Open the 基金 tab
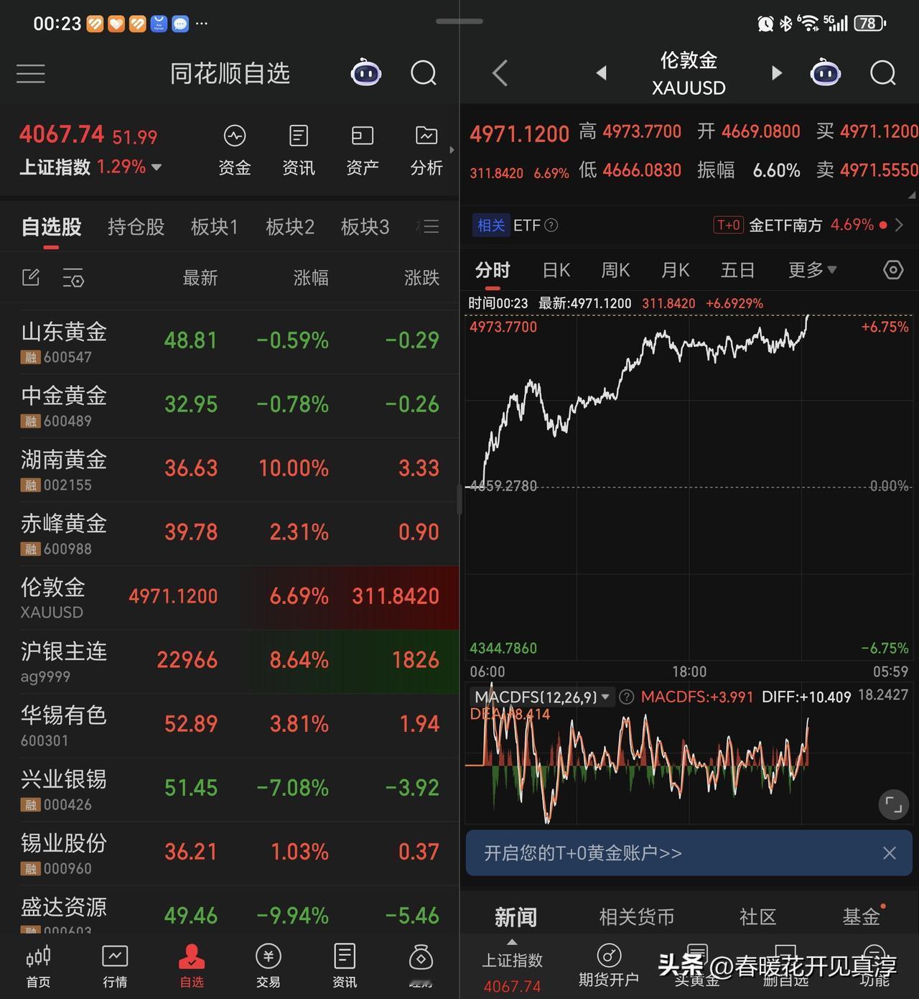919x999 pixels. tap(861, 917)
